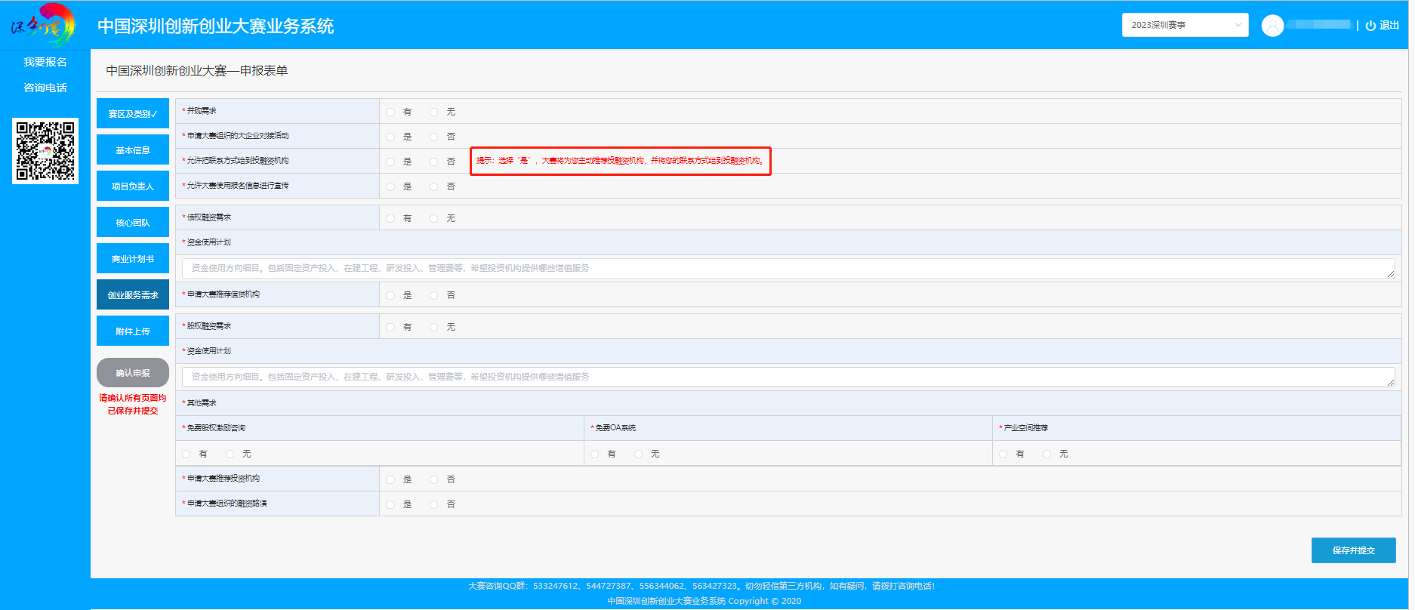Image resolution: width=1415 pixels, height=610 pixels.
Task: Select 是 for 申请大赛组织的大企业对接活动
Action: pos(390,137)
